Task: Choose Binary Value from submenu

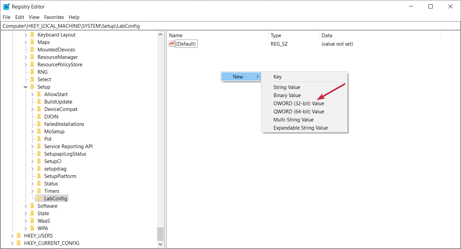Action: click(x=304, y=95)
